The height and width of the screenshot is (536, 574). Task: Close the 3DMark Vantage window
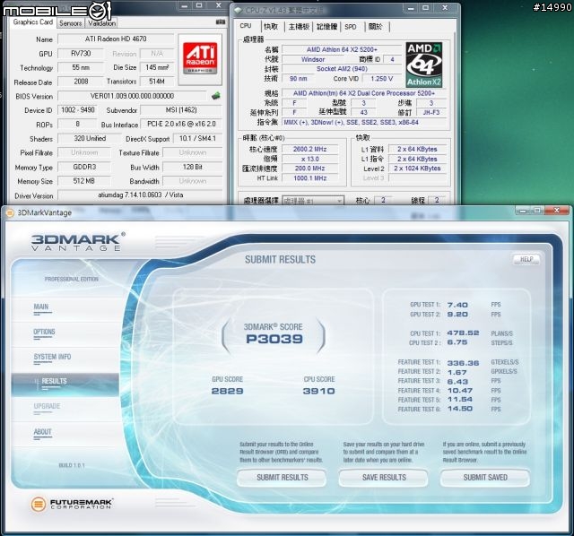[557, 211]
